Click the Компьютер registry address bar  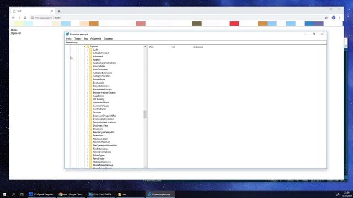click(195, 42)
